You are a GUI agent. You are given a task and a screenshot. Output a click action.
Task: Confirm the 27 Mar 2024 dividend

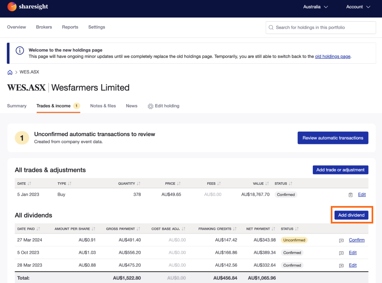point(357,240)
